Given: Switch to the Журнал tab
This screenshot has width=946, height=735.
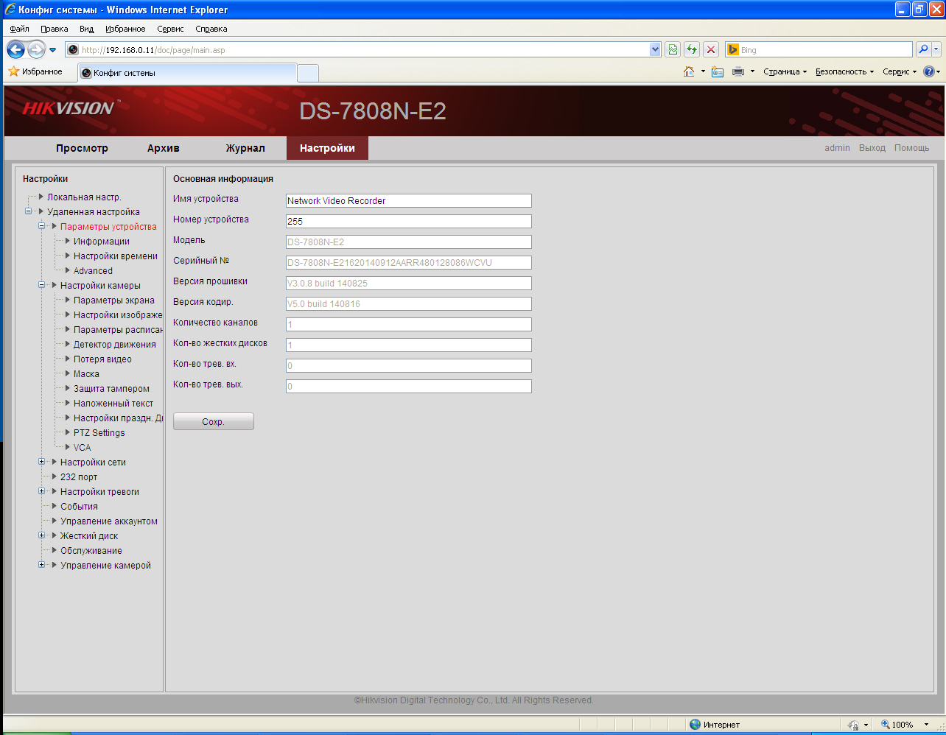Looking at the screenshot, I should point(245,148).
